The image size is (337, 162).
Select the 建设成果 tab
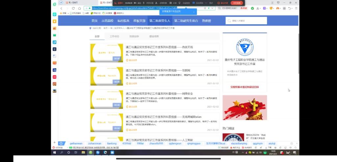point(154,36)
